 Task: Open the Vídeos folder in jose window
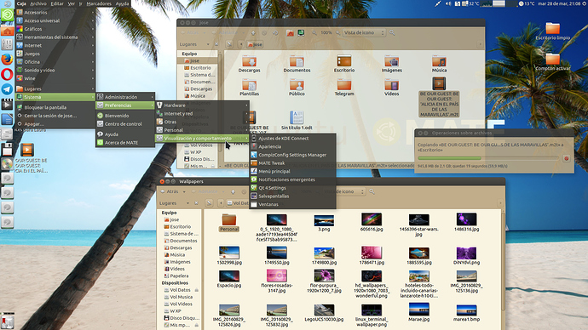click(x=391, y=88)
